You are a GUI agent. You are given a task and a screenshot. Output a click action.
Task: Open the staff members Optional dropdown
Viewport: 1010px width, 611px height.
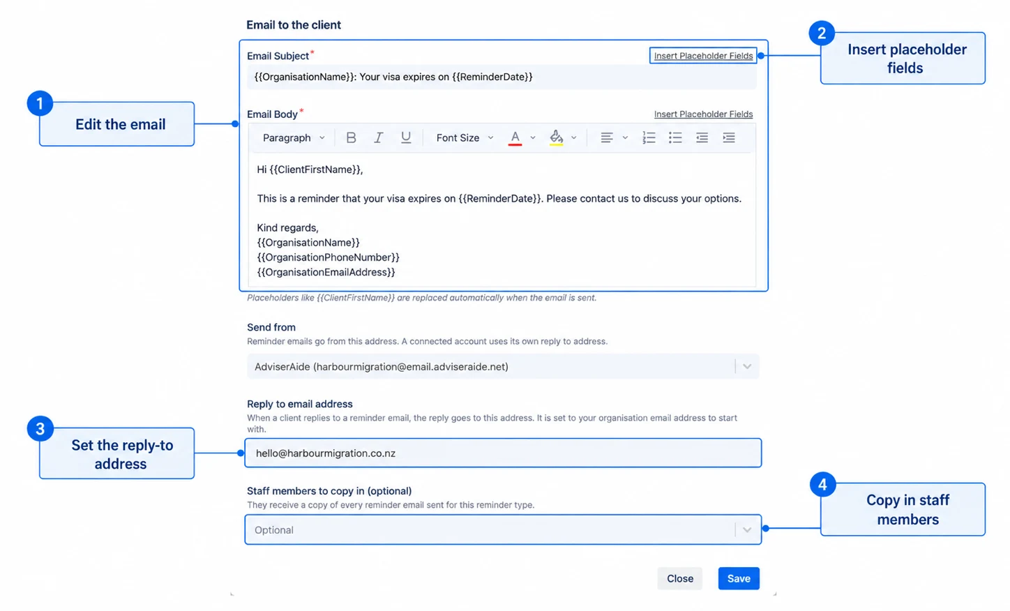coord(503,530)
